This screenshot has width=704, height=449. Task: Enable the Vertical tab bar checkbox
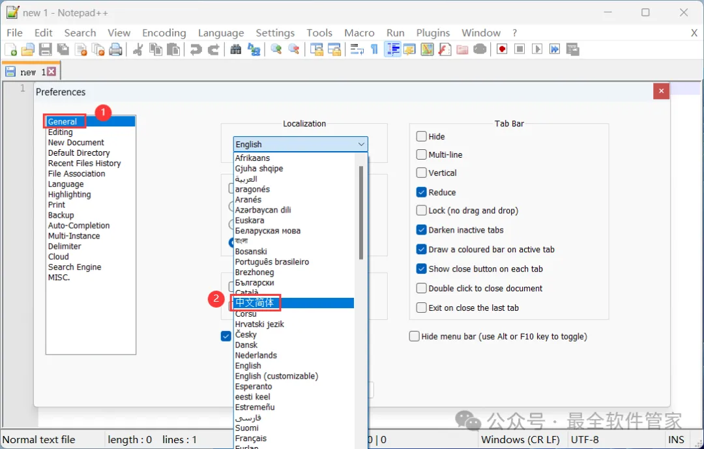pos(421,173)
